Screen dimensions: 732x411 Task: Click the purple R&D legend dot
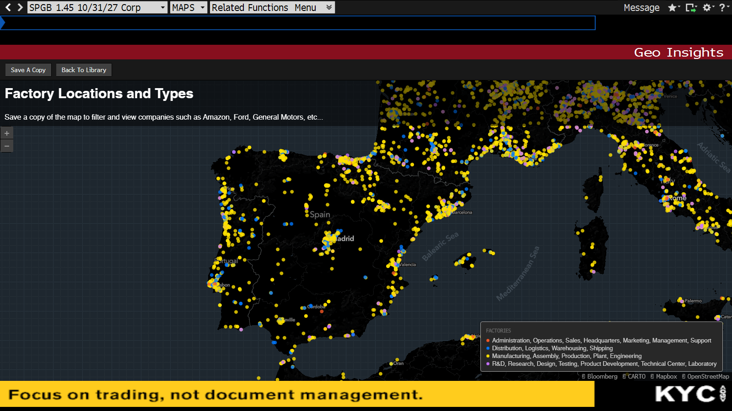(x=488, y=364)
